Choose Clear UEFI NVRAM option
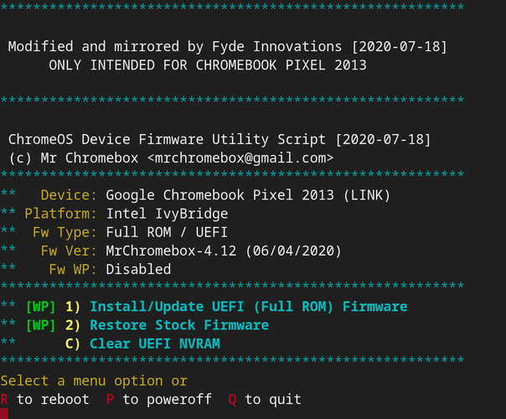The width and height of the screenshot is (506, 419). click(x=155, y=344)
